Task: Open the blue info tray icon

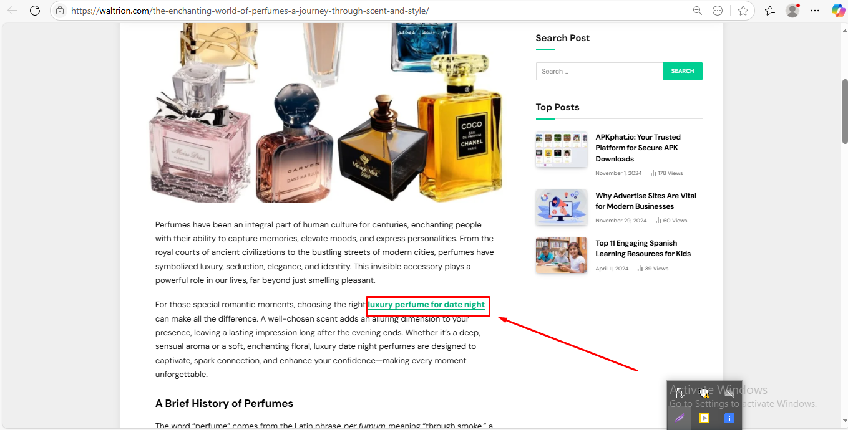Action: pos(729,418)
